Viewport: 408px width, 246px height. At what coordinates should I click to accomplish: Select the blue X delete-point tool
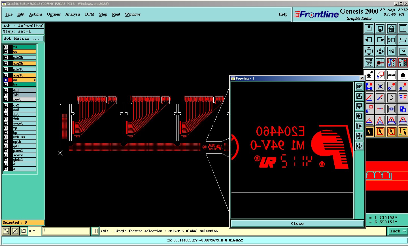[x=380, y=86]
